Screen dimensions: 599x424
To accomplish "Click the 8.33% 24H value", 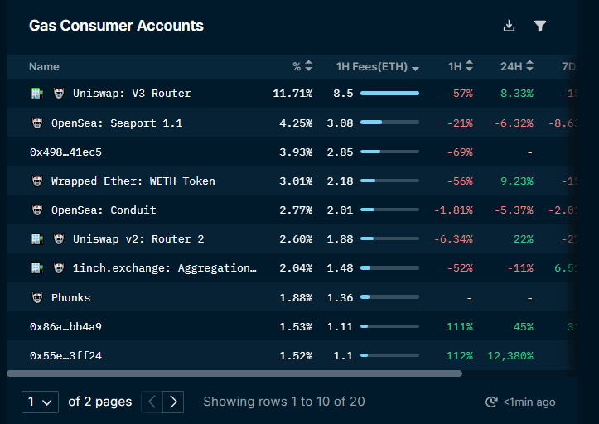I will click(x=517, y=94).
